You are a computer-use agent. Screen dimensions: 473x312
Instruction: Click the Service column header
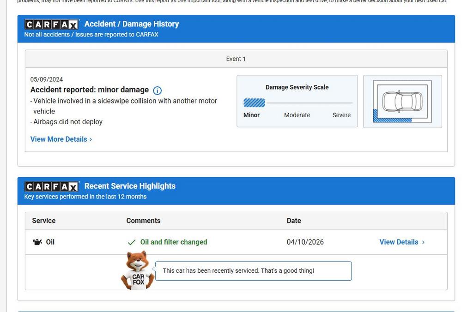(44, 221)
